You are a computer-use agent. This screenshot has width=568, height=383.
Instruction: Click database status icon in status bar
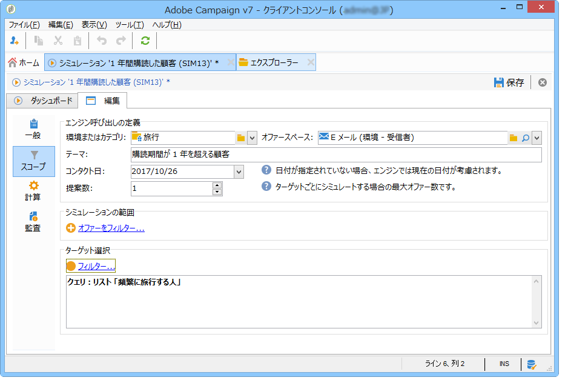(x=532, y=364)
